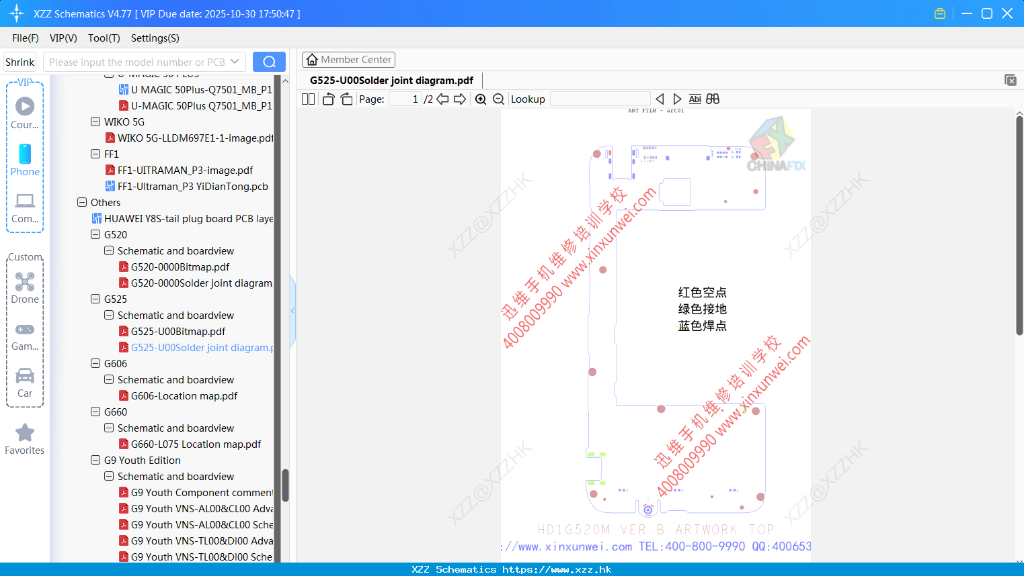
Task: Click the Shrink button
Action: pos(19,62)
